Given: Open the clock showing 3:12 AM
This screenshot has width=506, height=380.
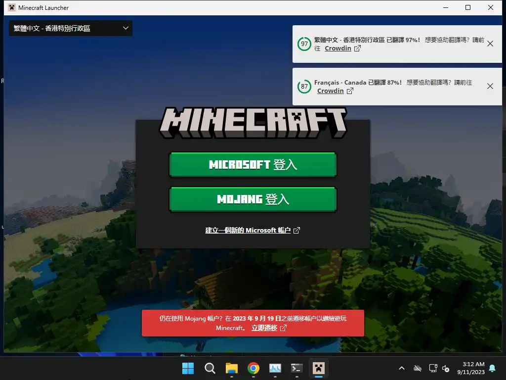Looking at the screenshot, I should (471, 368).
